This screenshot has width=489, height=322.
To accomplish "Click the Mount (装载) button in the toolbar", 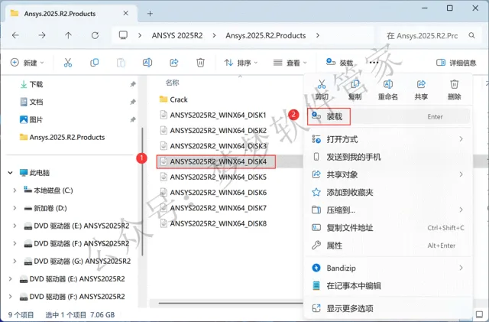I will point(339,63).
